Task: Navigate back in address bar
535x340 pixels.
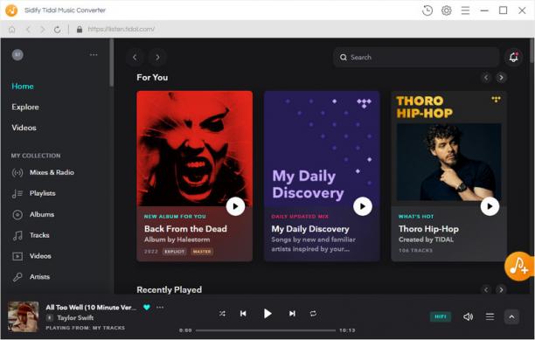Action: (28, 30)
